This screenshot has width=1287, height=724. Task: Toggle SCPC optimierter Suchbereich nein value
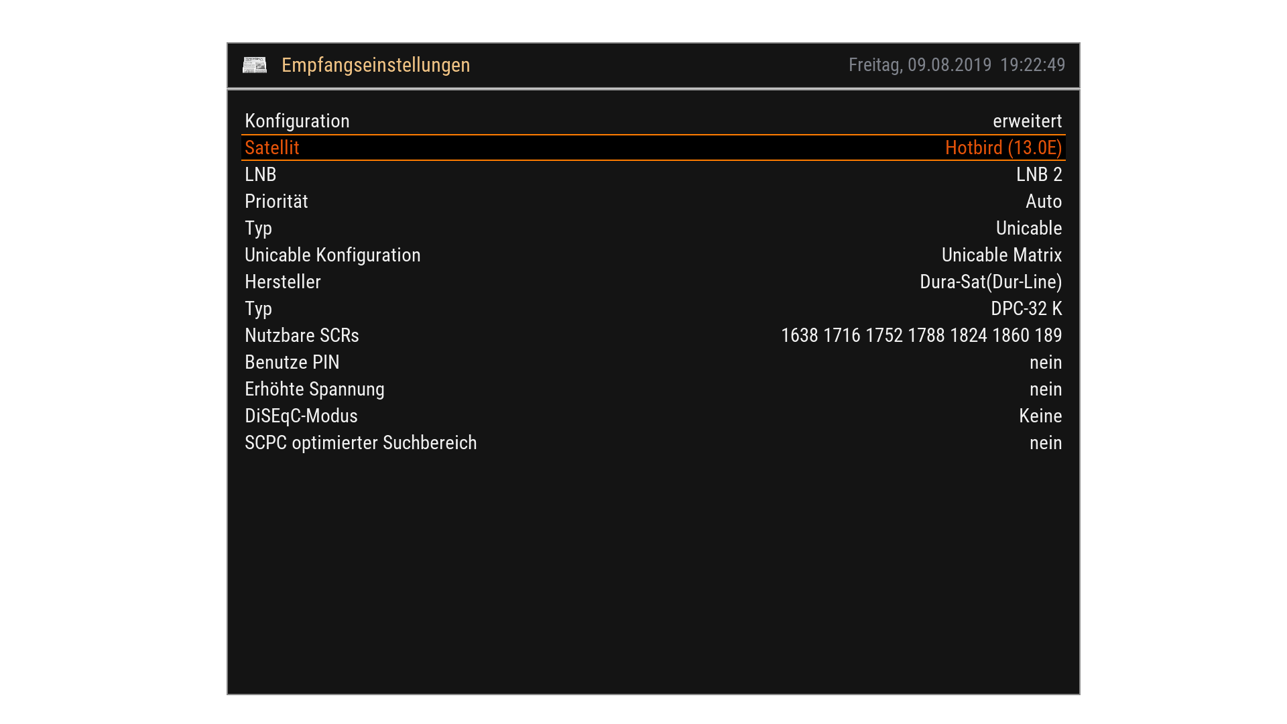[1045, 443]
